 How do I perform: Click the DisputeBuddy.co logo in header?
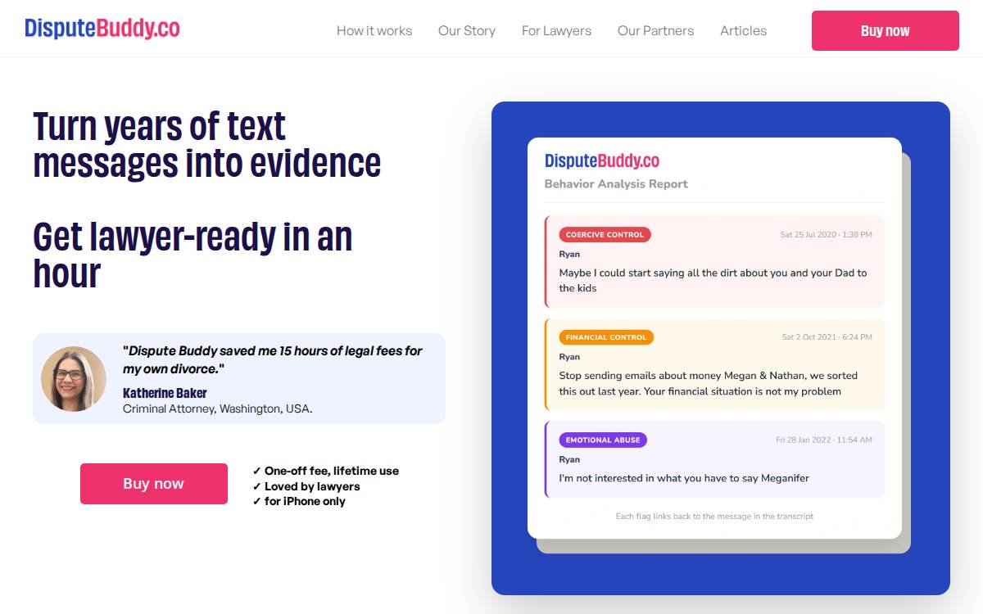[102, 29]
